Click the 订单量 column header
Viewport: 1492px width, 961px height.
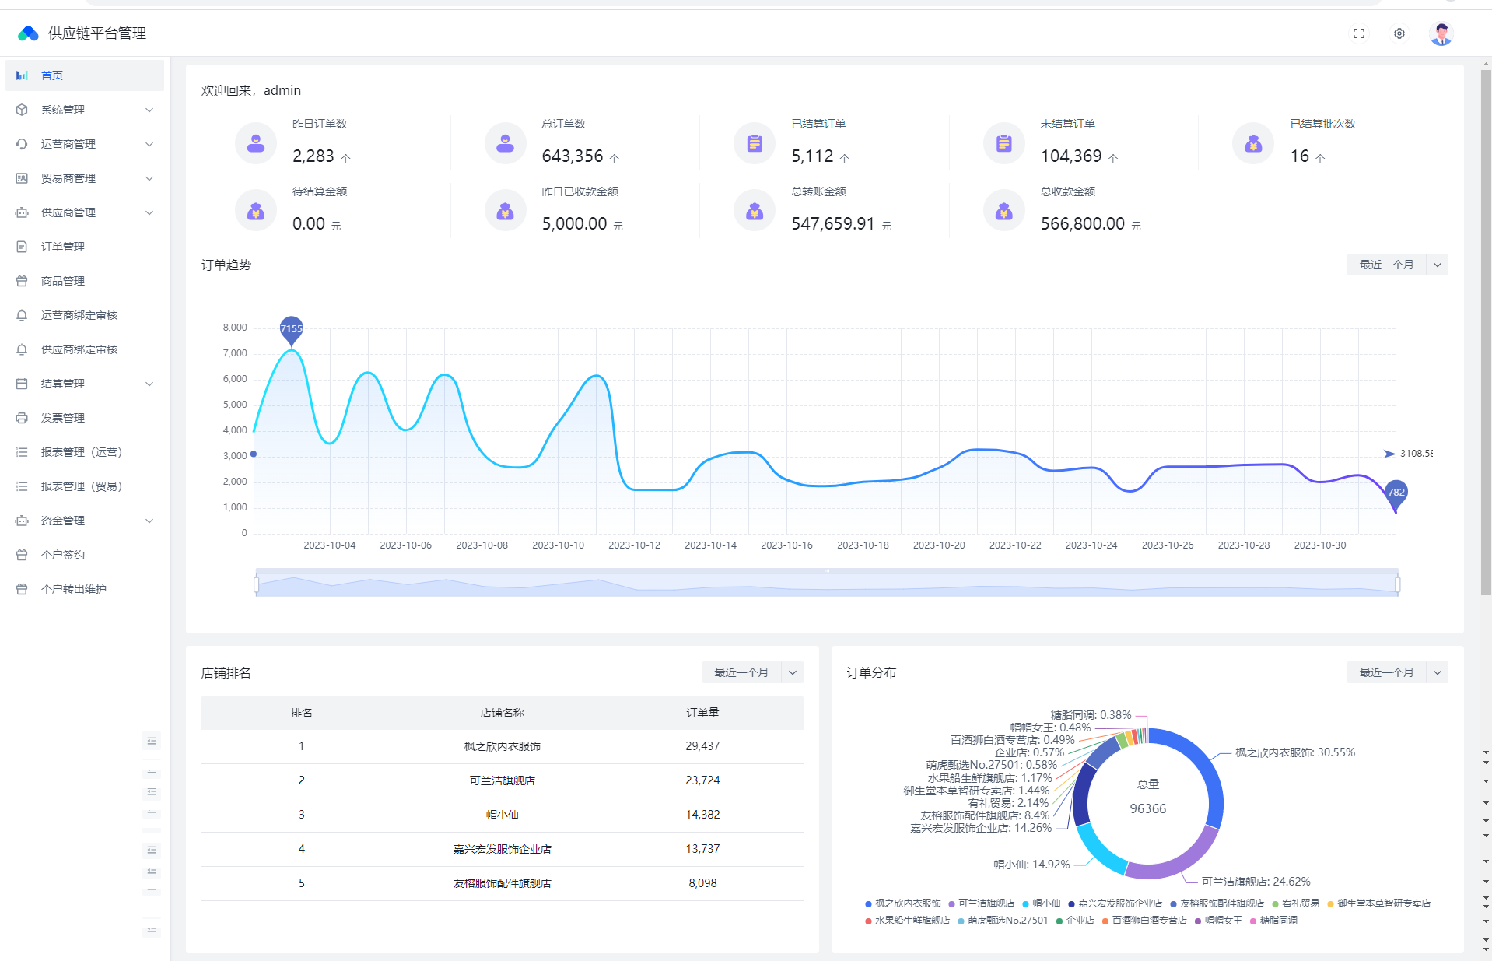point(702,713)
